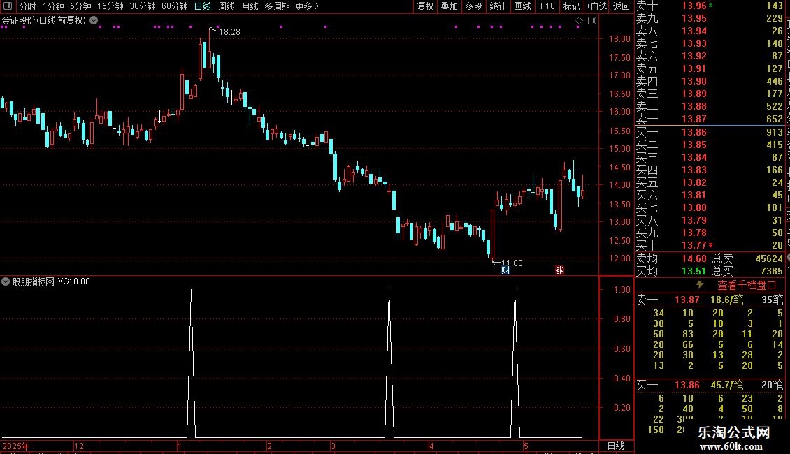Click the 18.28 high price label
The image size is (790, 454).
click(x=230, y=31)
